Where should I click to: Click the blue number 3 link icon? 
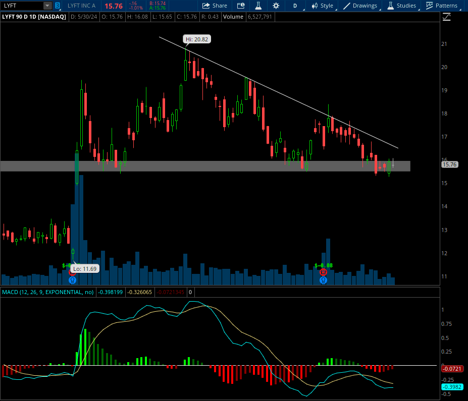click(58, 6)
